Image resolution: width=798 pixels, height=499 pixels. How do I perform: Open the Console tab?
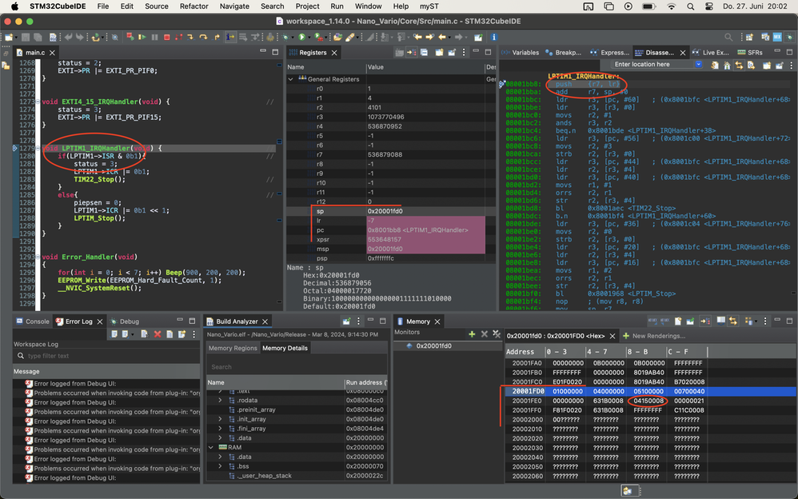[x=37, y=321]
